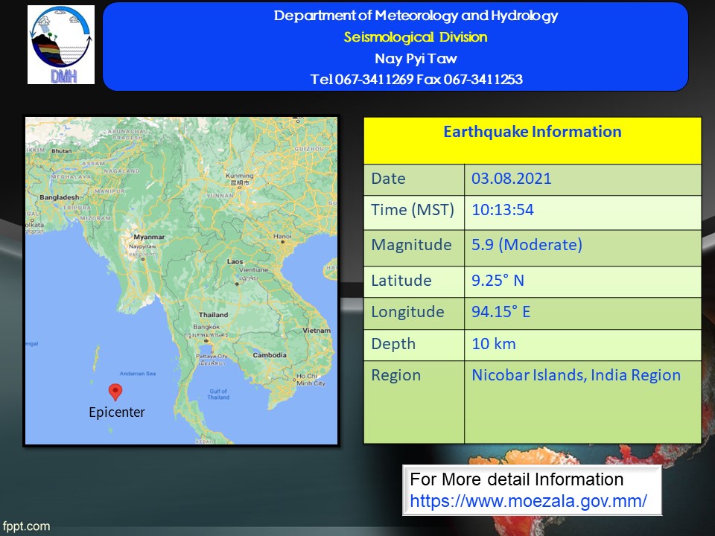
Task: Click the "Longitude" row label
Action: 407,312
